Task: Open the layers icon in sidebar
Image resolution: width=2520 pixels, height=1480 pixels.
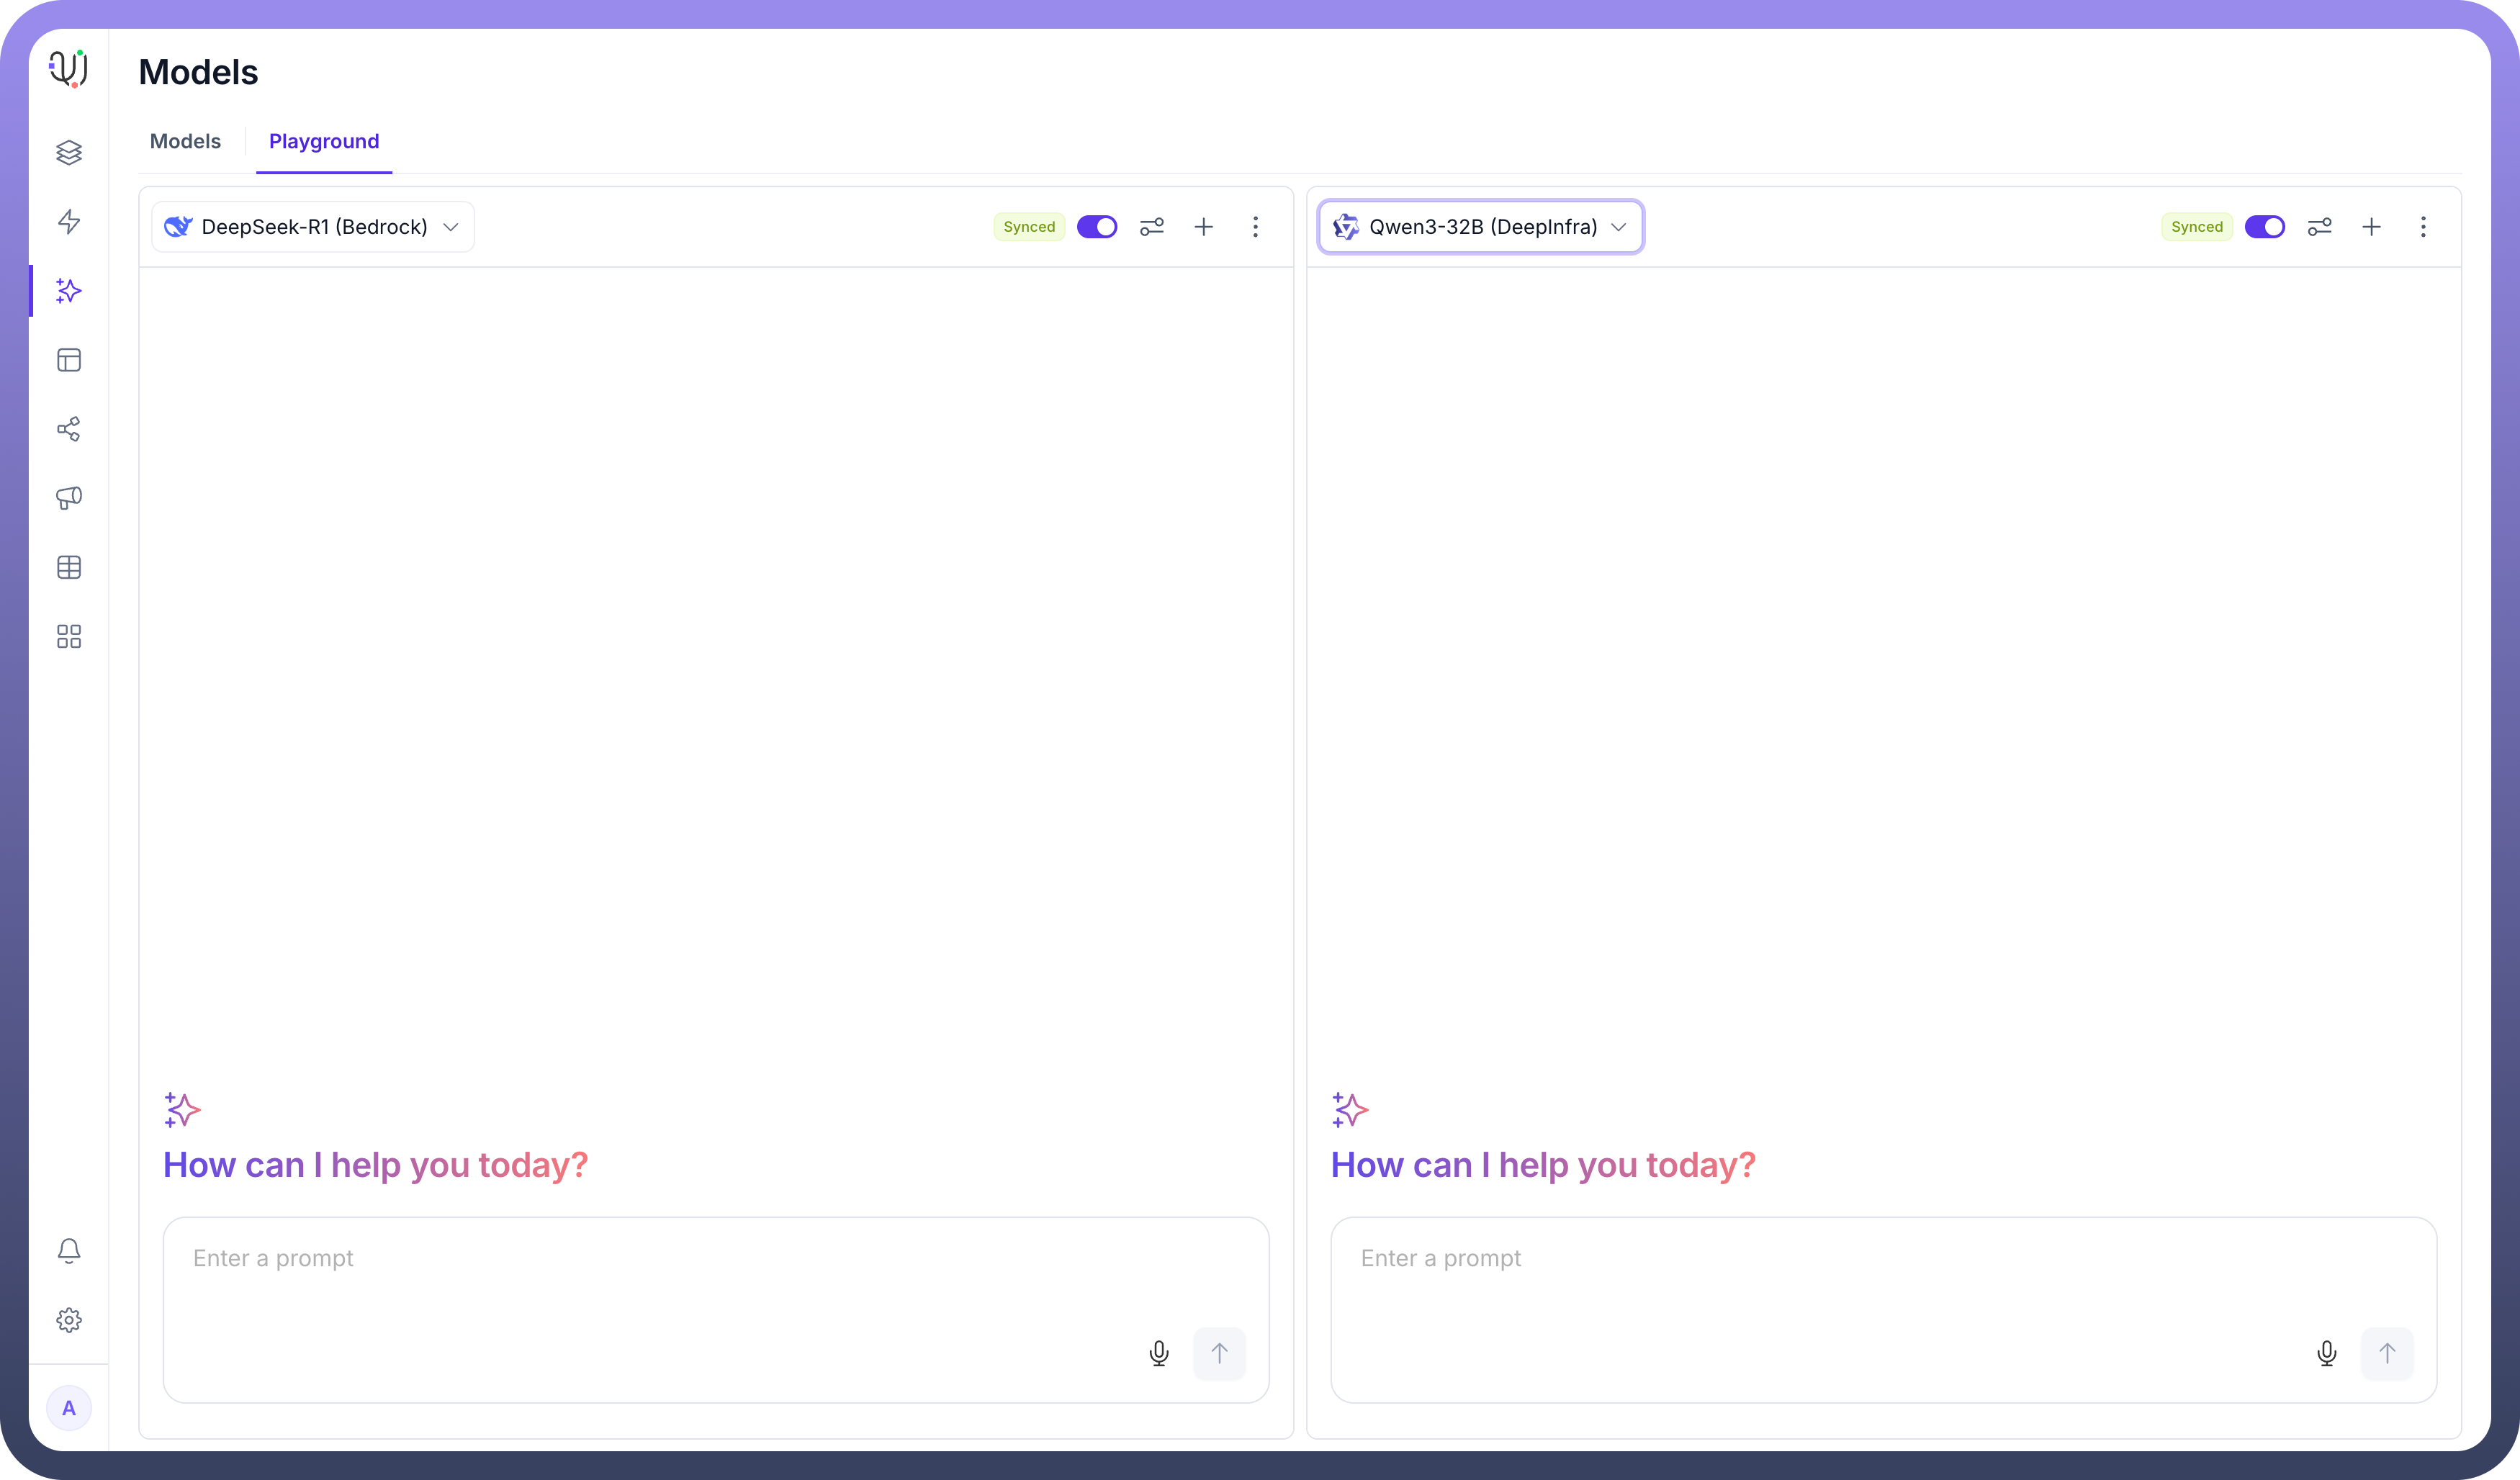Action: click(69, 152)
